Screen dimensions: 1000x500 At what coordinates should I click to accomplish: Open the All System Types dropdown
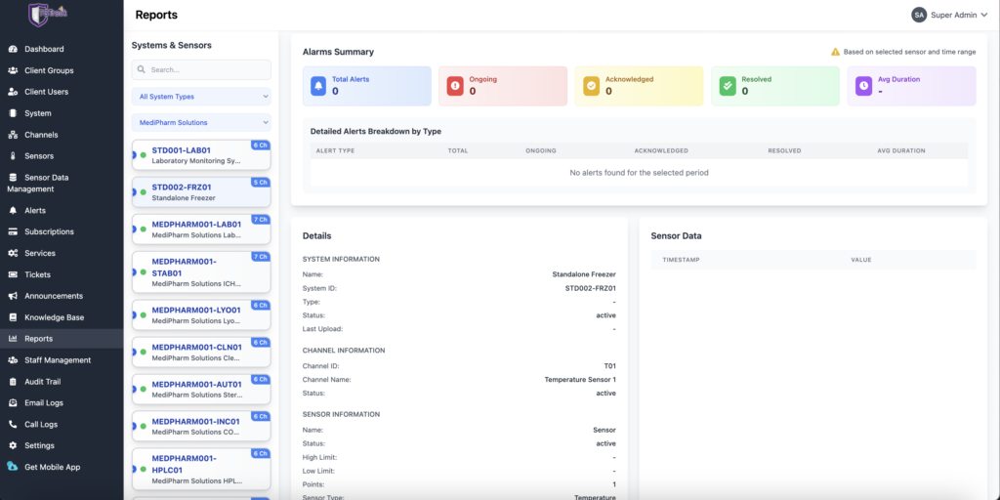201,97
